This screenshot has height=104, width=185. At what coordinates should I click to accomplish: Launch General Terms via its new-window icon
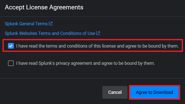click(51, 24)
